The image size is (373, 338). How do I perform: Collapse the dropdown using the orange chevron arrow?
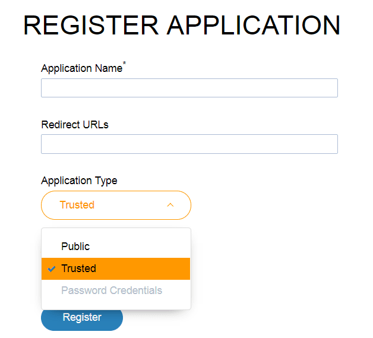coord(170,205)
